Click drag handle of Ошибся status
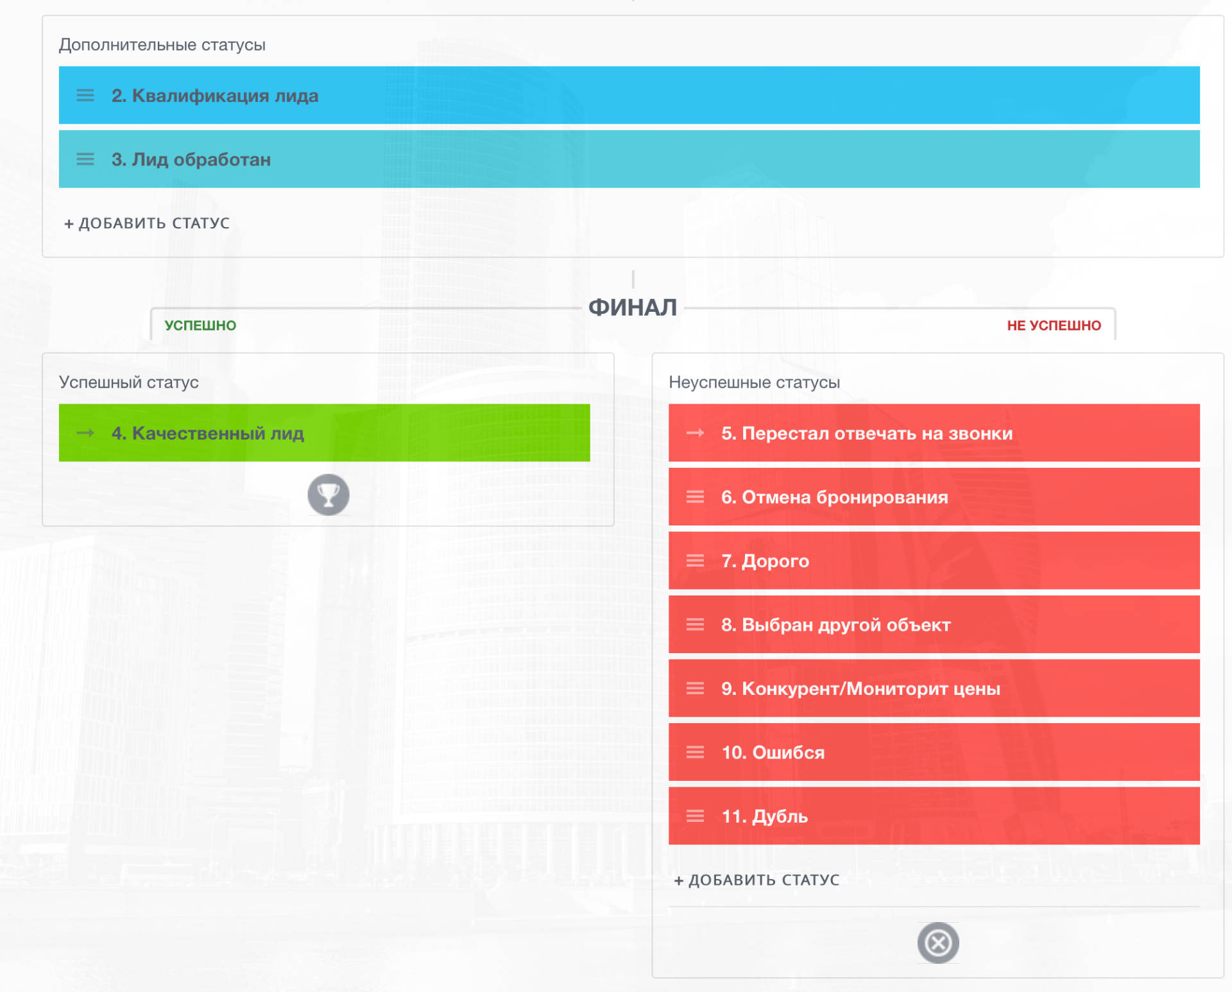 coord(695,752)
